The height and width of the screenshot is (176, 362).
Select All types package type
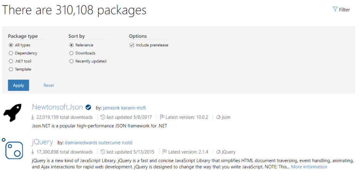point(11,45)
